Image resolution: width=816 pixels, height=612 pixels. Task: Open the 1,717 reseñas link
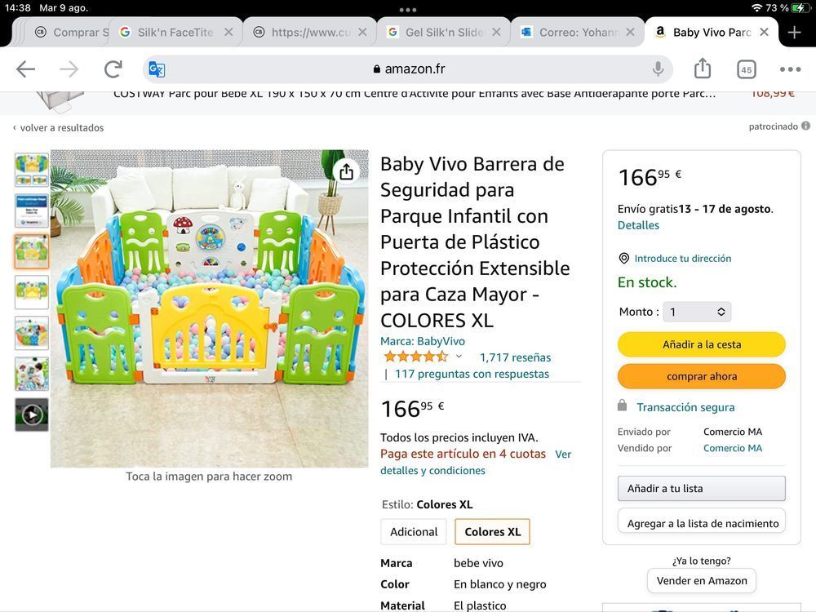pyautogui.click(x=515, y=357)
